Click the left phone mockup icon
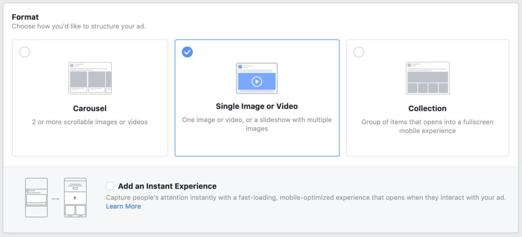The height and width of the screenshot is (237, 522). click(x=36, y=198)
